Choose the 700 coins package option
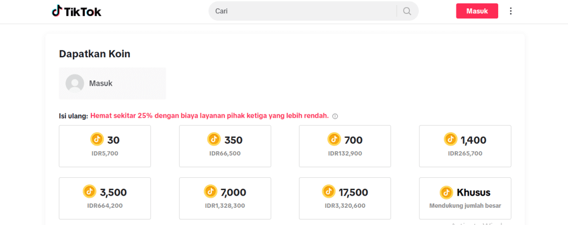The width and height of the screenshot is (568, 225). (x=344, y=146)
